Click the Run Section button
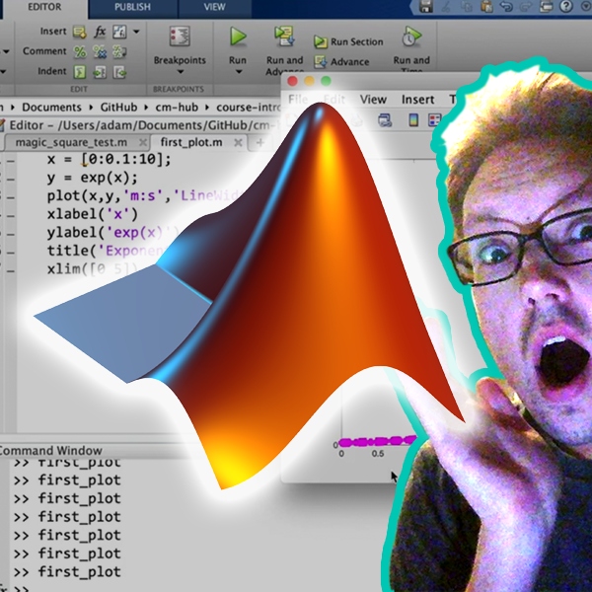 tap(348, 41)
